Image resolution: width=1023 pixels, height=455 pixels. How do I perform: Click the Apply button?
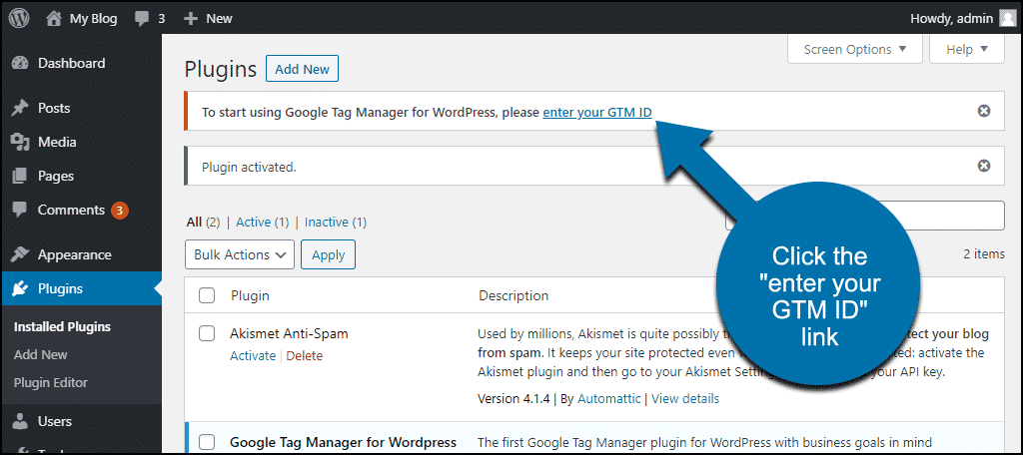[x=328, y=254]
